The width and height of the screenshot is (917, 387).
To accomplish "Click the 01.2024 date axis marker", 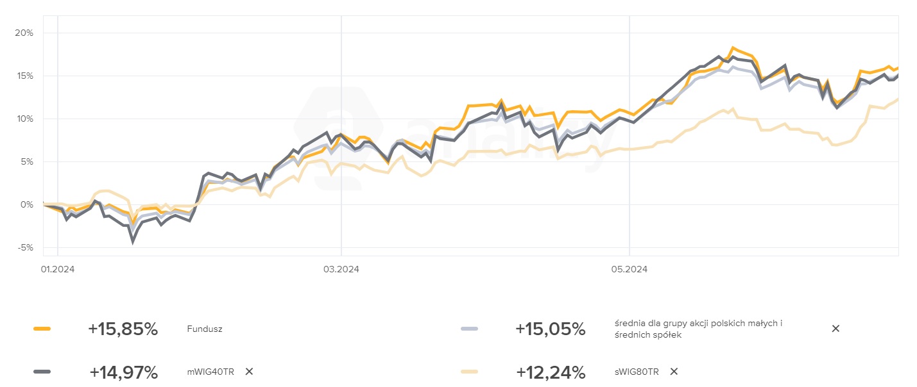I will pos(58,270).
